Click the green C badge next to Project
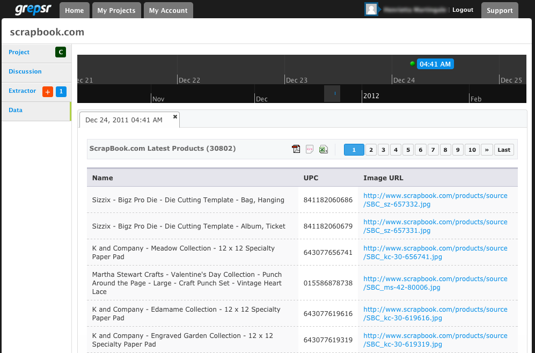This screenshot has height=353, width=535. [x=61, y=52]
